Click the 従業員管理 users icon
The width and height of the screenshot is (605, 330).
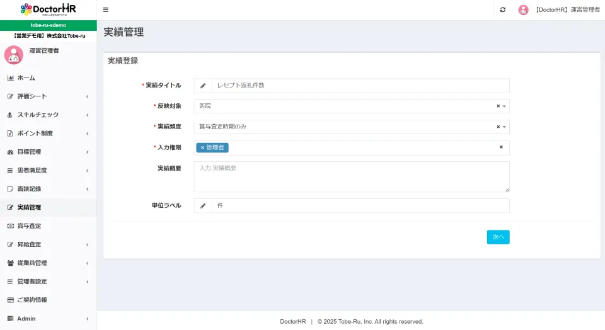click(11, 263)
